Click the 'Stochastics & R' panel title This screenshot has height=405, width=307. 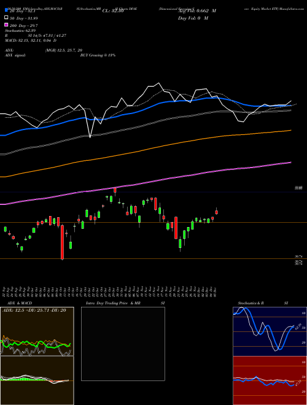251,303
